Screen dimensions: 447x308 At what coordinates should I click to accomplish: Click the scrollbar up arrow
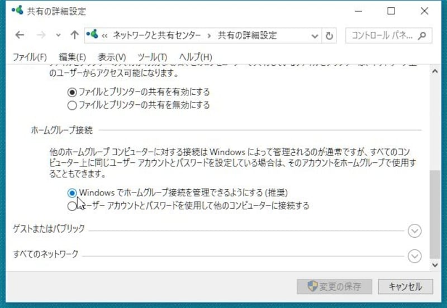pyautogui.click(x=435, y=71)
